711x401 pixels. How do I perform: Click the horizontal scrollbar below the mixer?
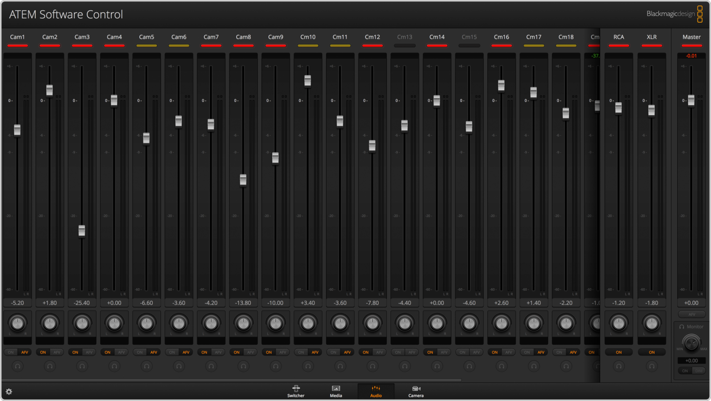[232, 380]
